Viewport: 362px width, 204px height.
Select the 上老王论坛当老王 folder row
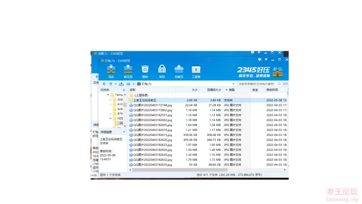208,100
